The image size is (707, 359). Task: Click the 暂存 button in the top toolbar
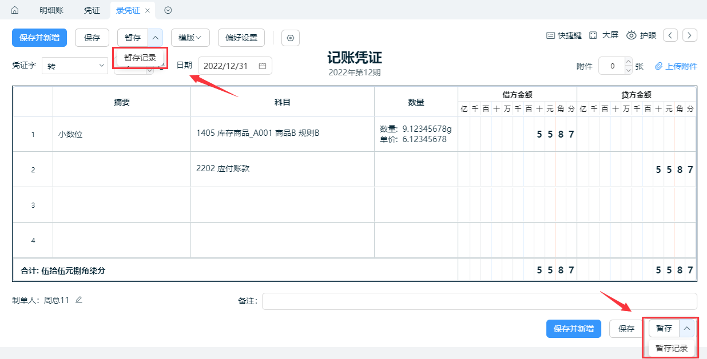[x=133, y=38]
